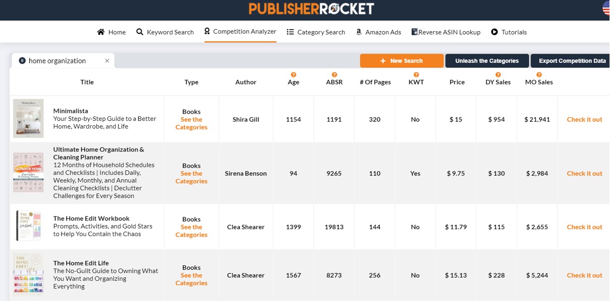Click the price $ 15.13

click(x=455, y=275)
